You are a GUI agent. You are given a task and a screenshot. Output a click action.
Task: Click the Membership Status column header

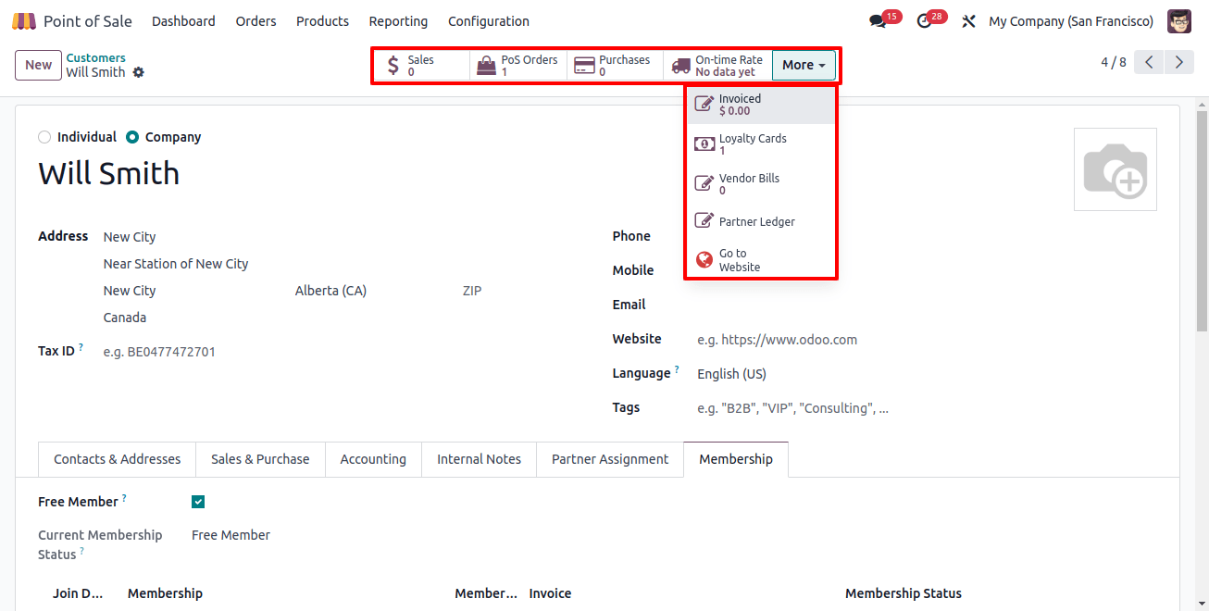tap(904, 593)
